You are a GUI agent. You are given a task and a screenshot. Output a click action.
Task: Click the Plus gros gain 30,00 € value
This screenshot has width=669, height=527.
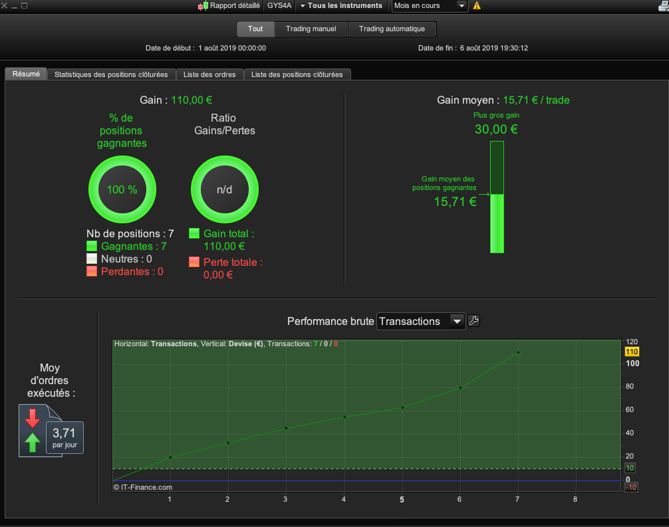tap(496, 129)
